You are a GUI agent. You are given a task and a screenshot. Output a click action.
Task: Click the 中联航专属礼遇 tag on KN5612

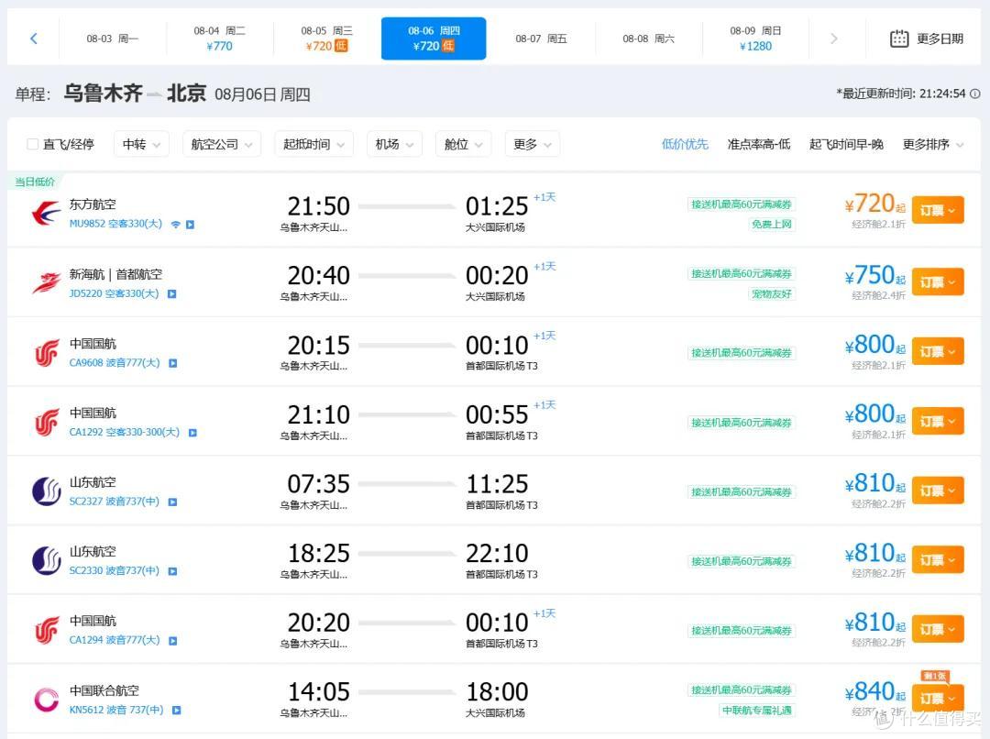756,710
